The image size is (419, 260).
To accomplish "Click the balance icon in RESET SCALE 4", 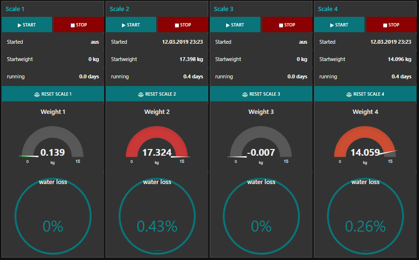I will pos(349,94).
